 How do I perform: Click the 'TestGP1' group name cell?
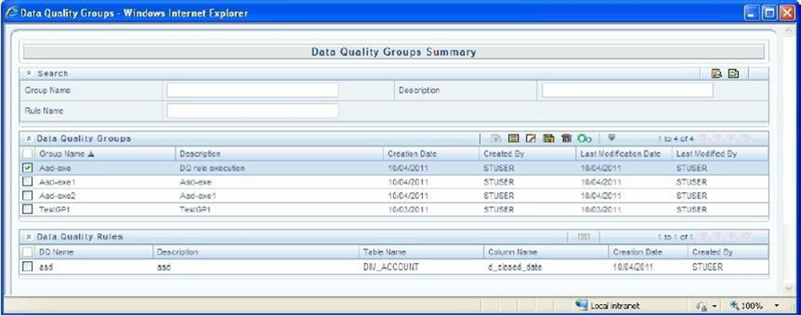55,209
